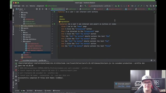Viewport: 166px width, 93px height.
Task: Expand the config folder
Action: pos(20,13)
